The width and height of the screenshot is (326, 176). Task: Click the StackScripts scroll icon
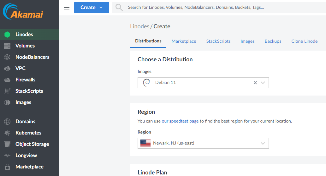(7, 91)
